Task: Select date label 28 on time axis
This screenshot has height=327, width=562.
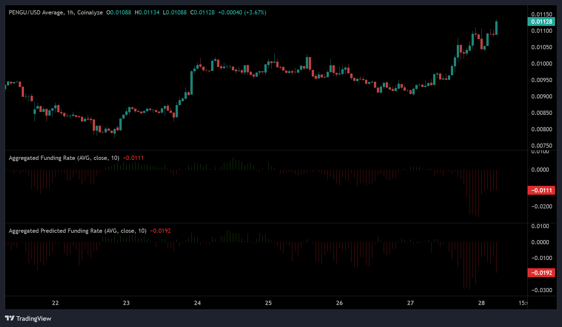Action: pyautogui.click(x=481, y=303)
